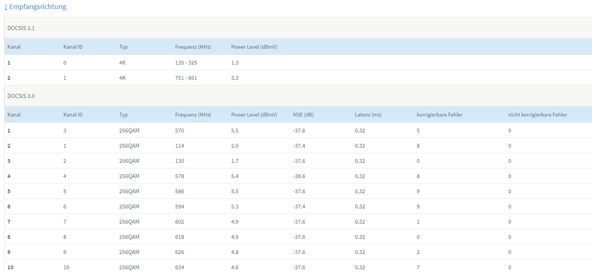This screenshot has width=592, height=273.
Task: Click power level value 1.3
Action: [235, 63]
